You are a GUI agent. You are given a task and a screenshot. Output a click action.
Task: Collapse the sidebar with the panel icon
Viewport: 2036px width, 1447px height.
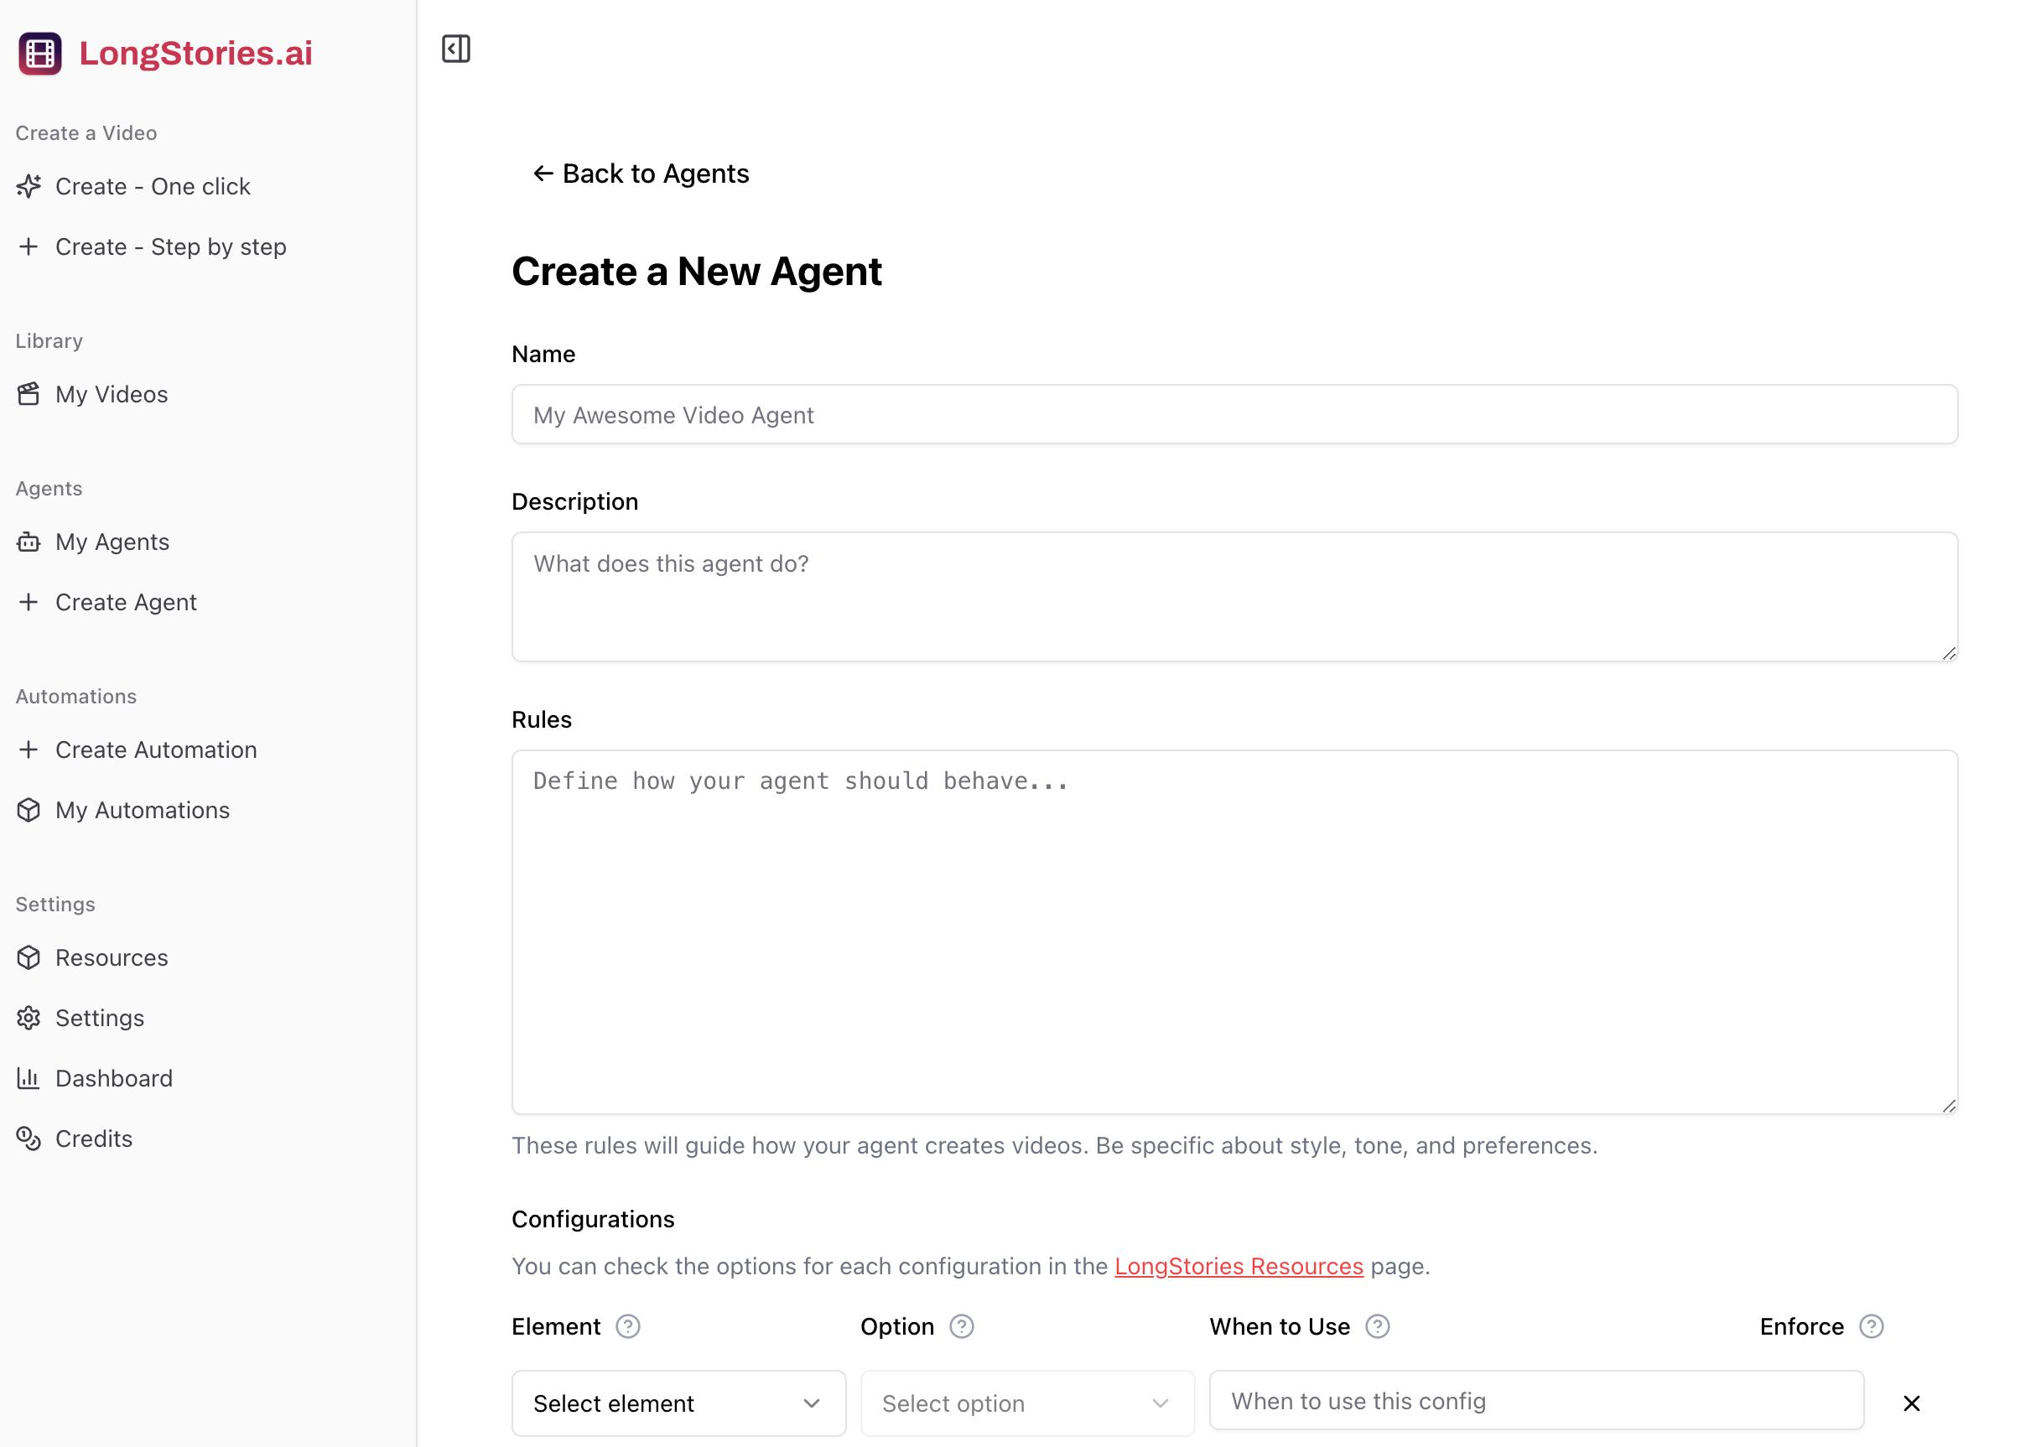click(455, 49)
